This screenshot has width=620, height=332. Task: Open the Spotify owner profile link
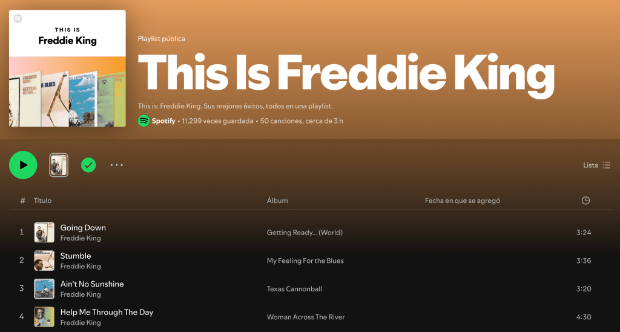(x=163, y=121)
